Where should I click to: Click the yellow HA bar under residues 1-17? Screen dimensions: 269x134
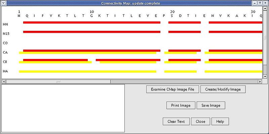tap(87, 71)
